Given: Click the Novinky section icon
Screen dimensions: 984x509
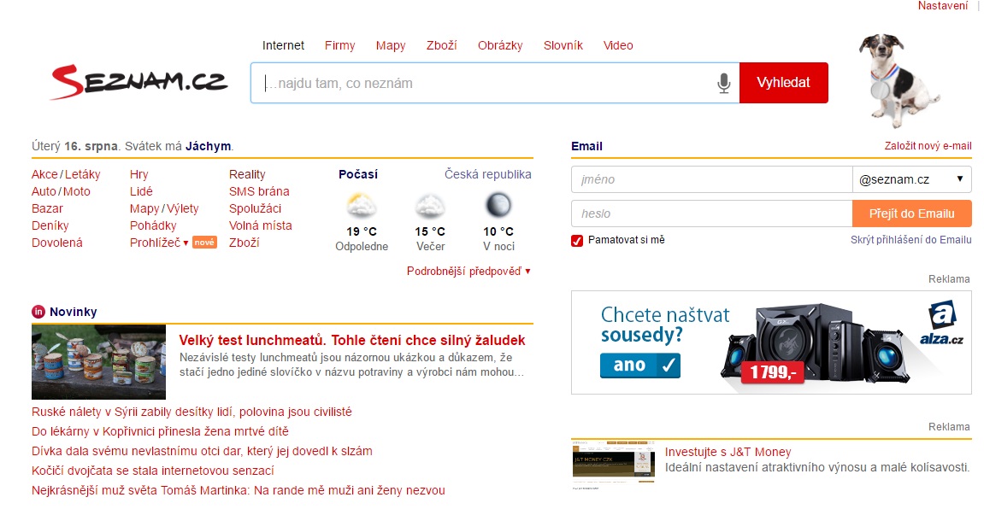Looking at the screenshot, I should pyautogui.click(x=38, y=312).
